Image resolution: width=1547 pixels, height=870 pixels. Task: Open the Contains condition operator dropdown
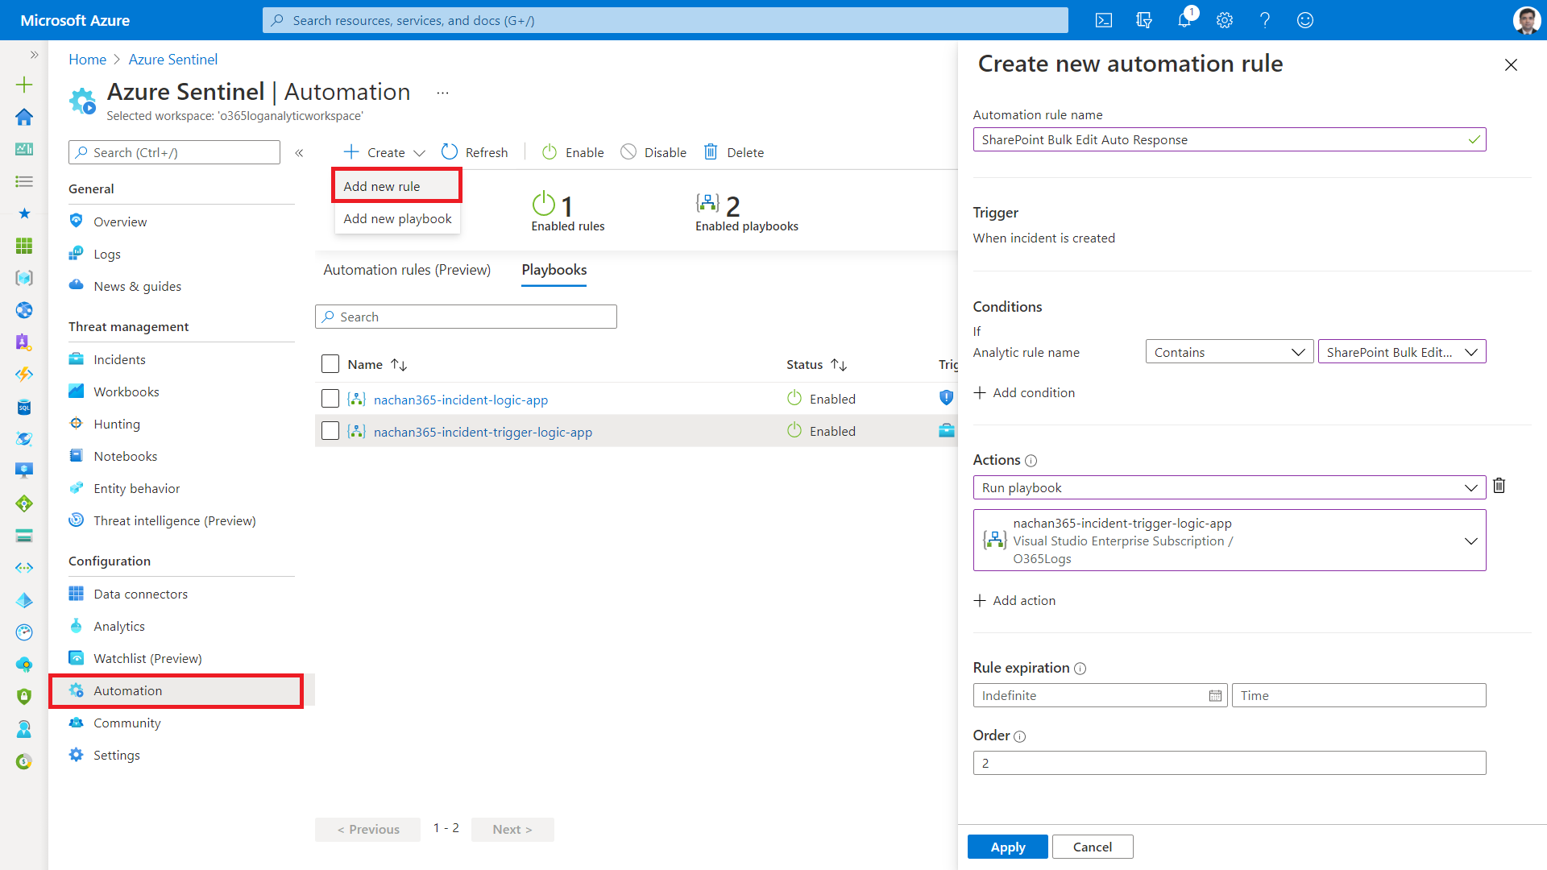coord(1228,352)
